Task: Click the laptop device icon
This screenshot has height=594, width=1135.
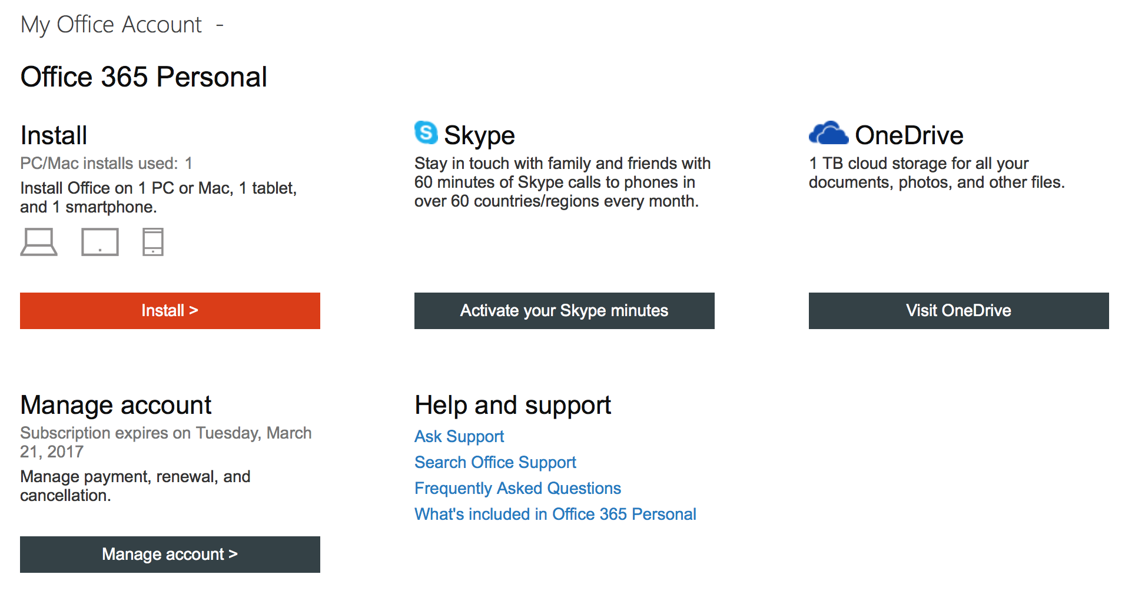Action: 39,242
